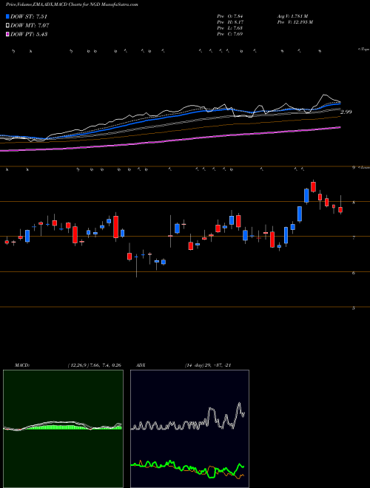Select the 'DOW PT: 5.43' legend text

pyautogui.click(x=29, y=34)
